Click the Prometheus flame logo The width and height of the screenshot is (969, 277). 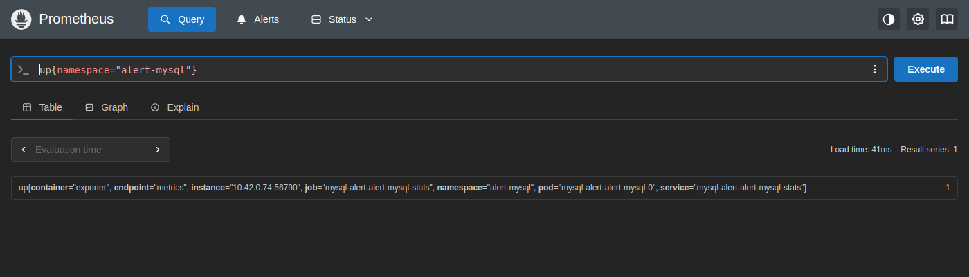click(21, 19)
